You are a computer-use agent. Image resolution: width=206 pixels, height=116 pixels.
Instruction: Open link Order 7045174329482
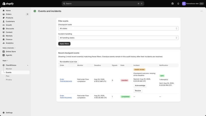point(66,97)
